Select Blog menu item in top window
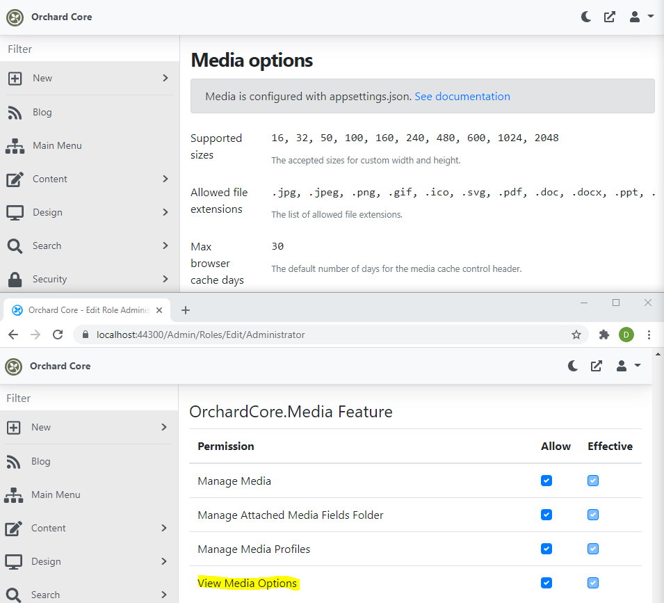This screenshot has height=603, width=664. [x=42, y=112]
